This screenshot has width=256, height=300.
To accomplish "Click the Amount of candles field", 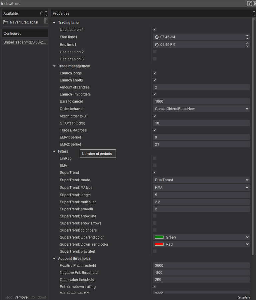I will tap(201, 87).
